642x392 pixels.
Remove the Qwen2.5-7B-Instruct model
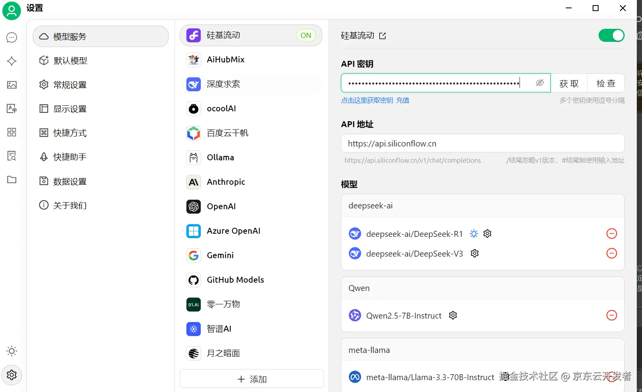click(x=612, y=315)
